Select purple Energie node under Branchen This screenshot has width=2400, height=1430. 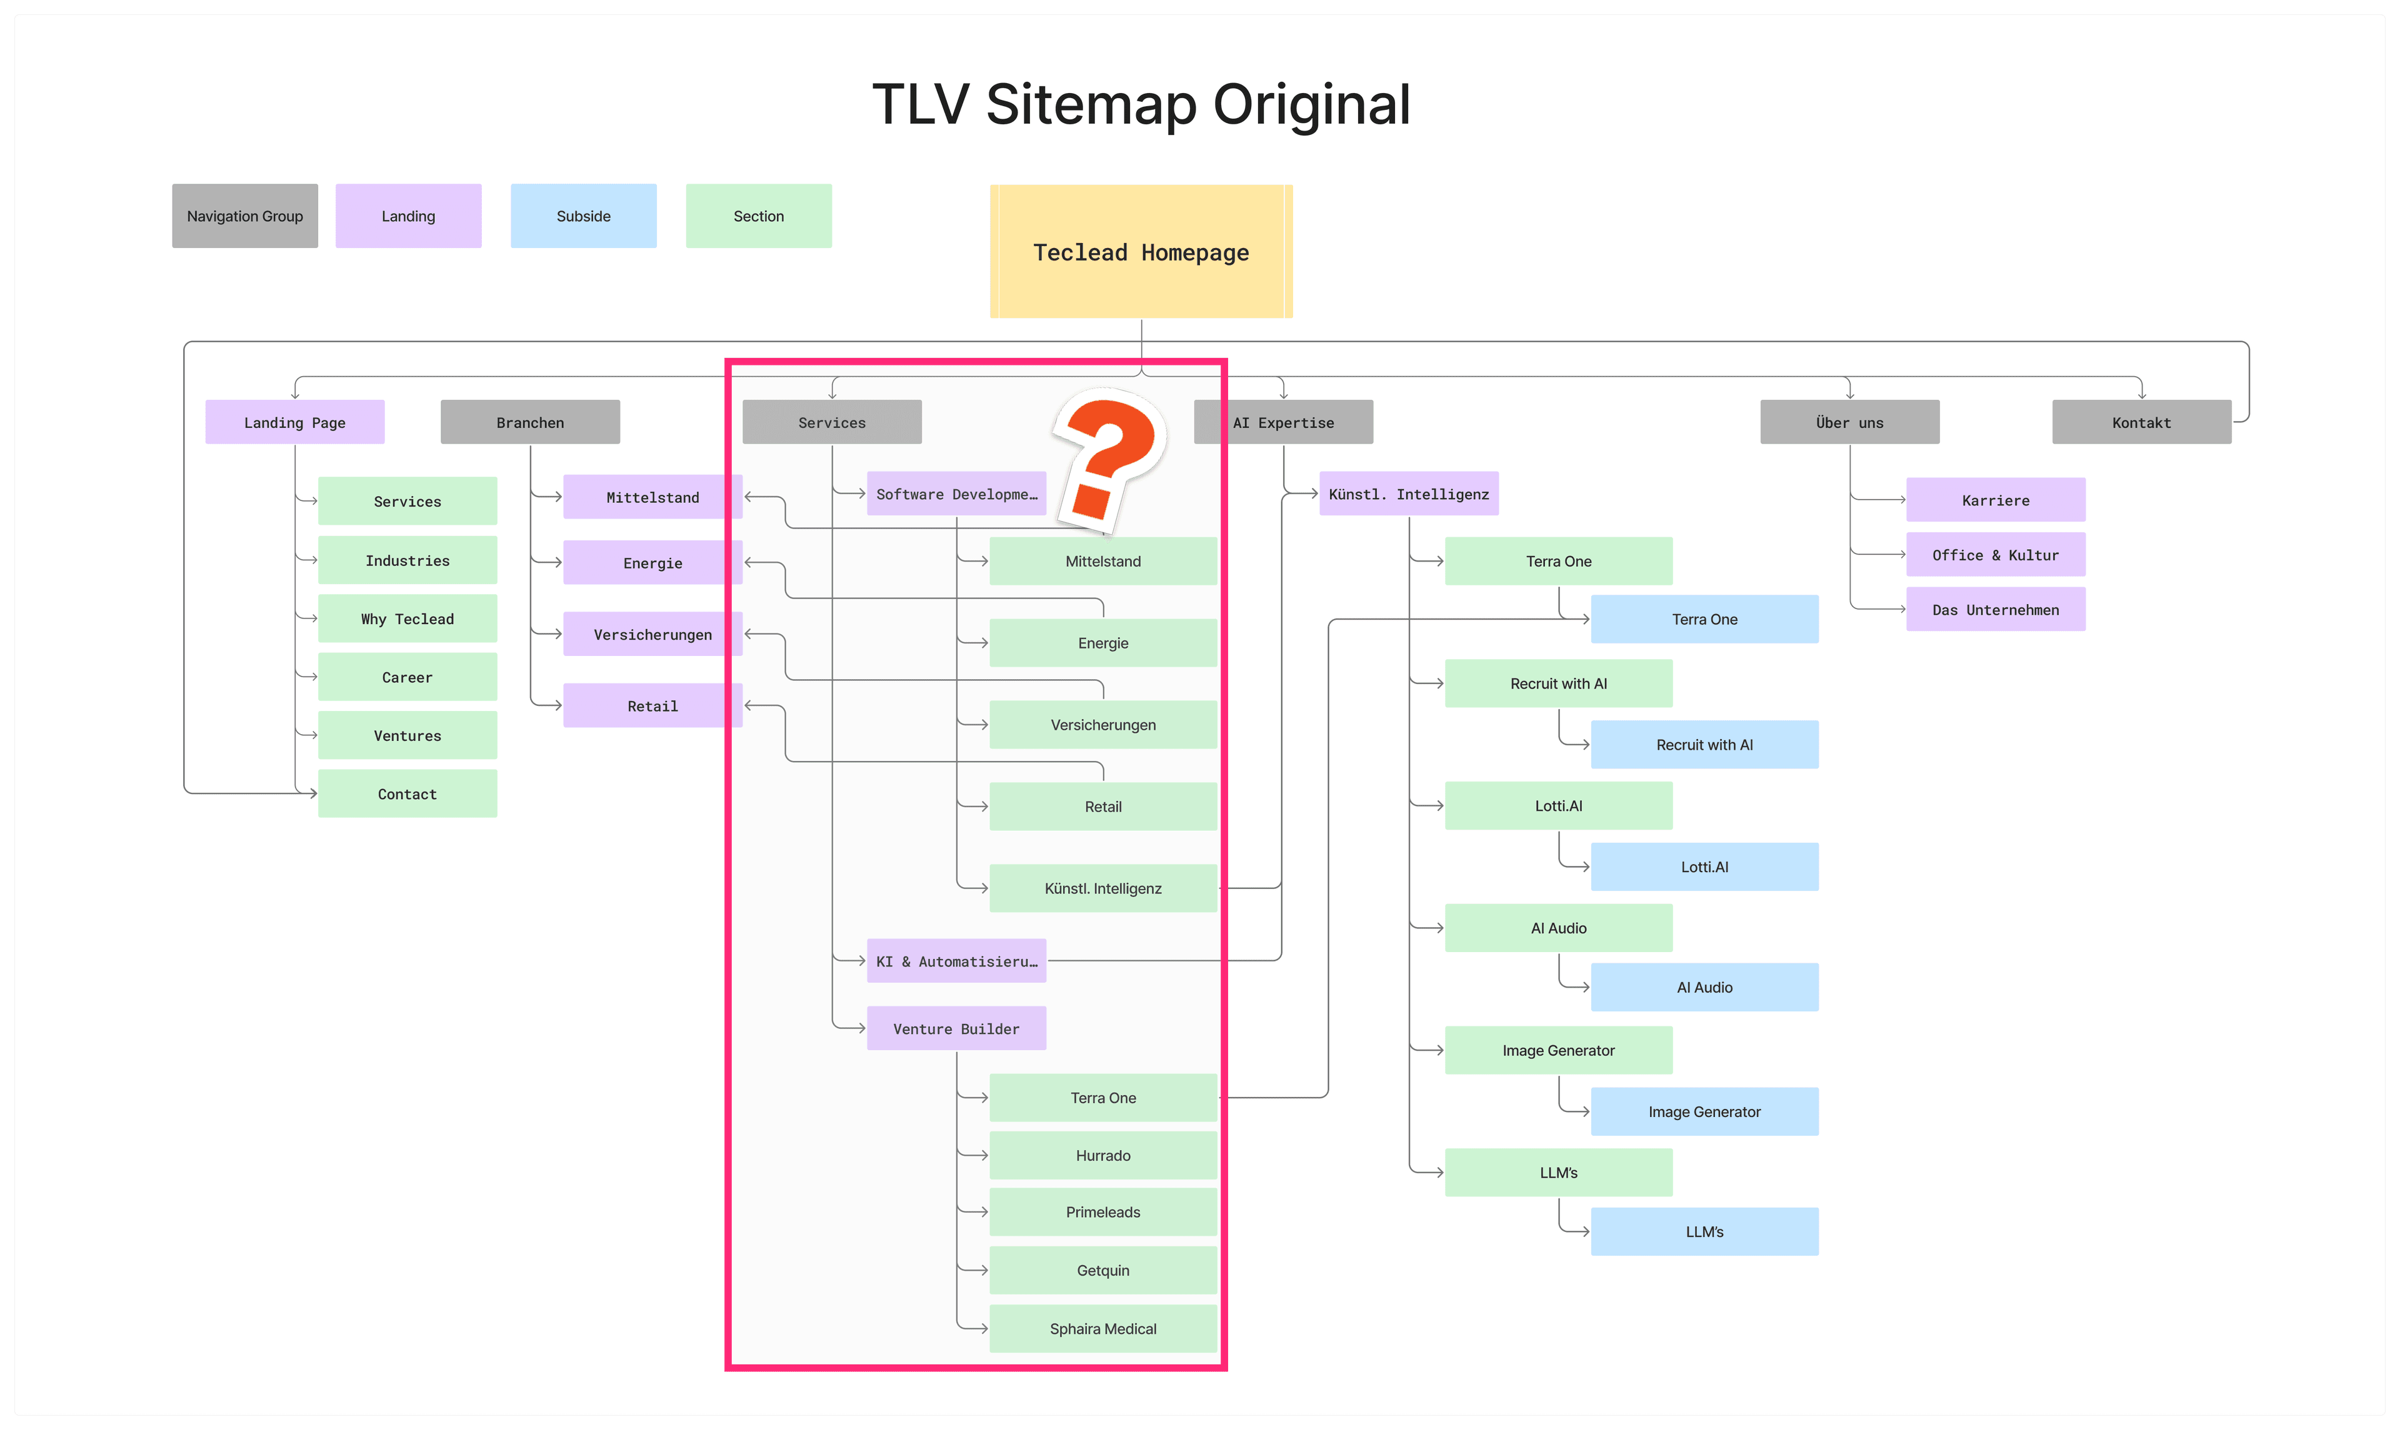point(652,563)
